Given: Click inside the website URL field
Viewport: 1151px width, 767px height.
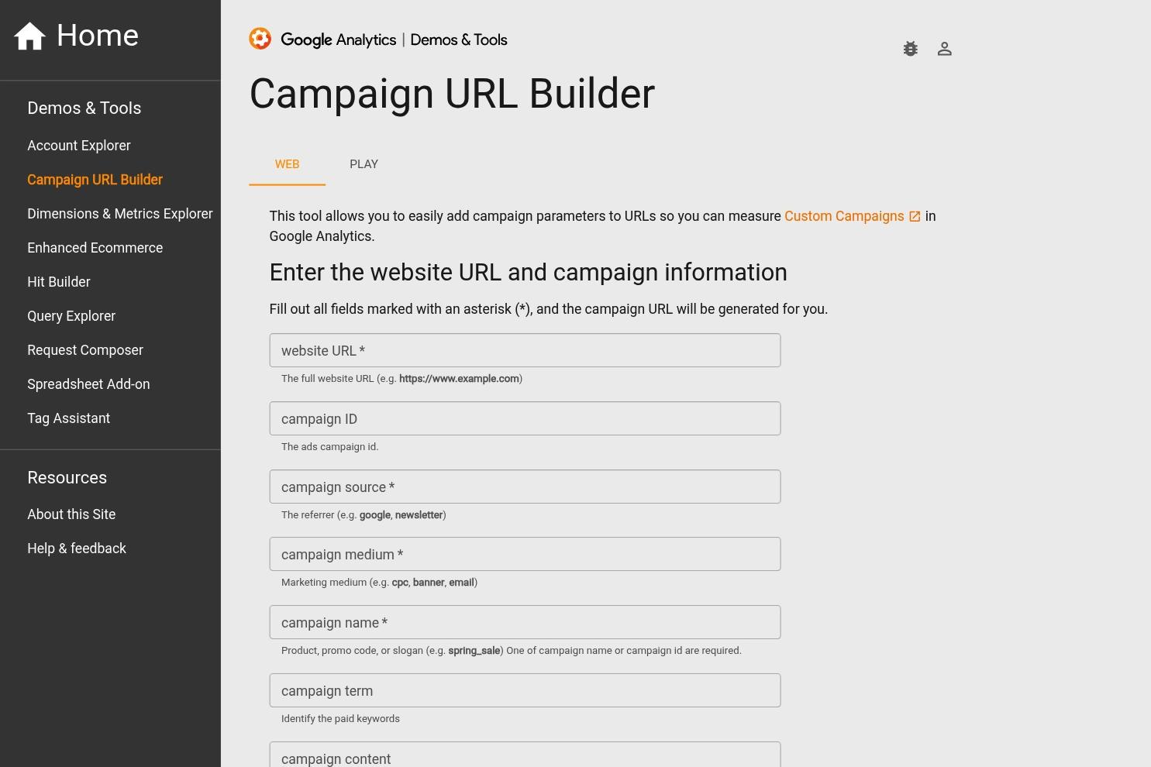Looking at the screenshot, I should 525,350.
